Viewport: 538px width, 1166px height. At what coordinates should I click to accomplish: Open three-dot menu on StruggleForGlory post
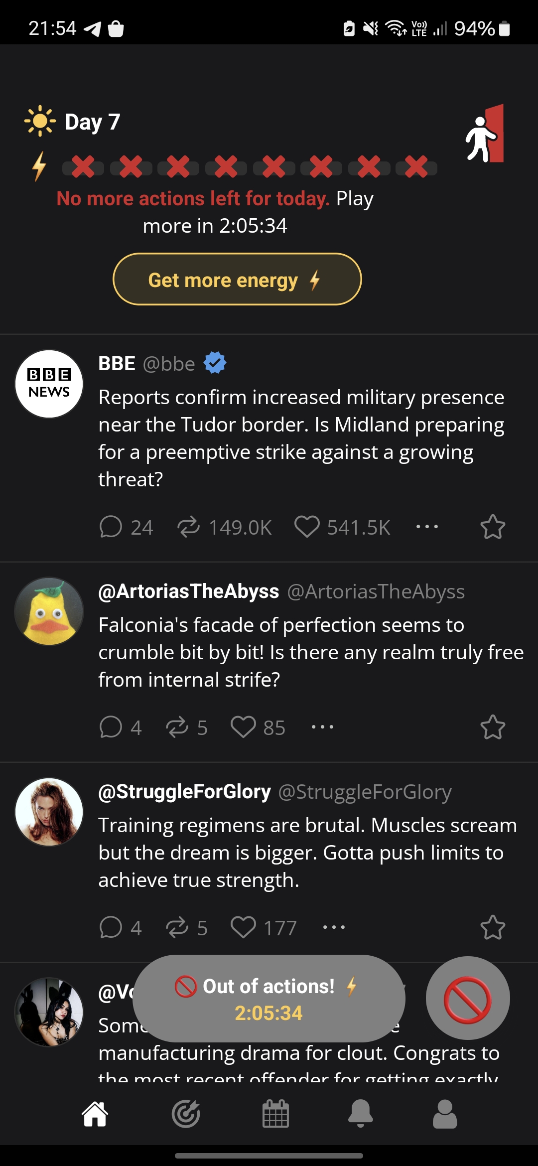point(334,928)
